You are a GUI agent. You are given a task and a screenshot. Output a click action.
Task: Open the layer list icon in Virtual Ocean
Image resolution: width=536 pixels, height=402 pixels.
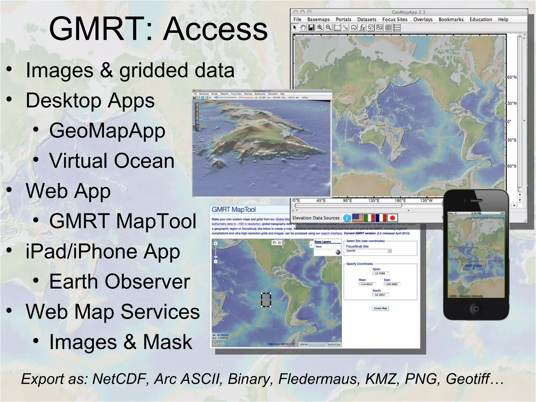(x=198, y=98)
